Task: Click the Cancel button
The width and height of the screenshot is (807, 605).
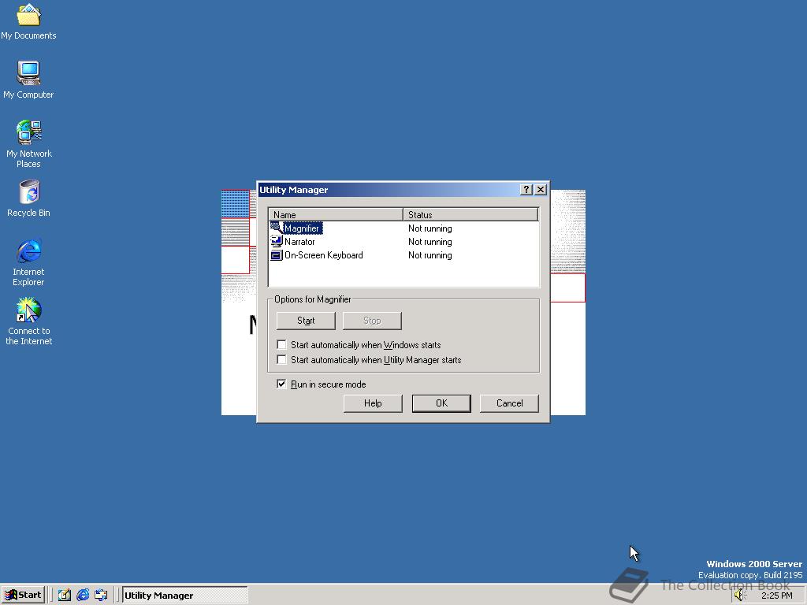Action: pos(510,403)
